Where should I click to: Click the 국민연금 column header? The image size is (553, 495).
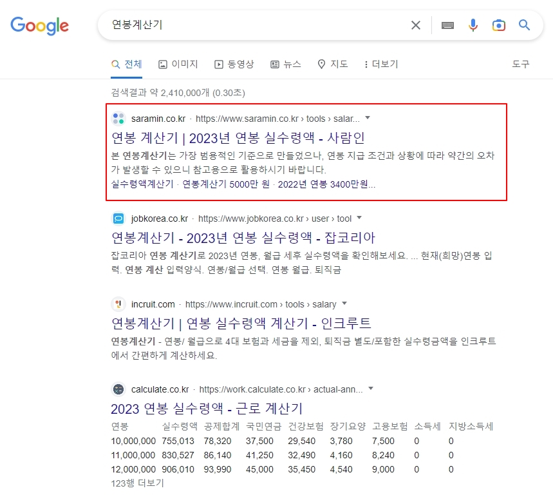(x=263, y=427)
